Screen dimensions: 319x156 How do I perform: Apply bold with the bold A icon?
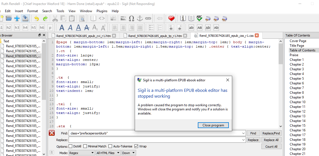tap(62, 27)
